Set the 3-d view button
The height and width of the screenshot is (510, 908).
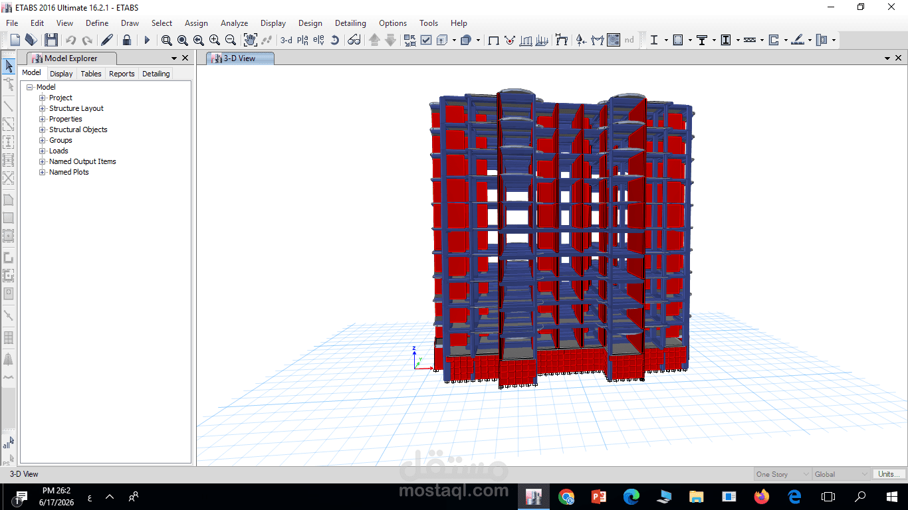pos(286,41)
